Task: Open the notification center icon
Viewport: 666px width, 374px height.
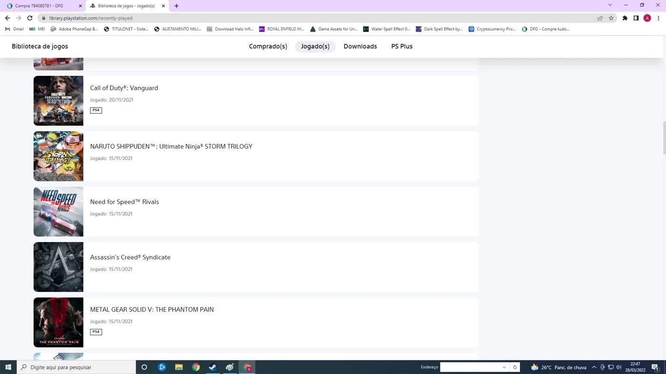Action: (655, 367)
